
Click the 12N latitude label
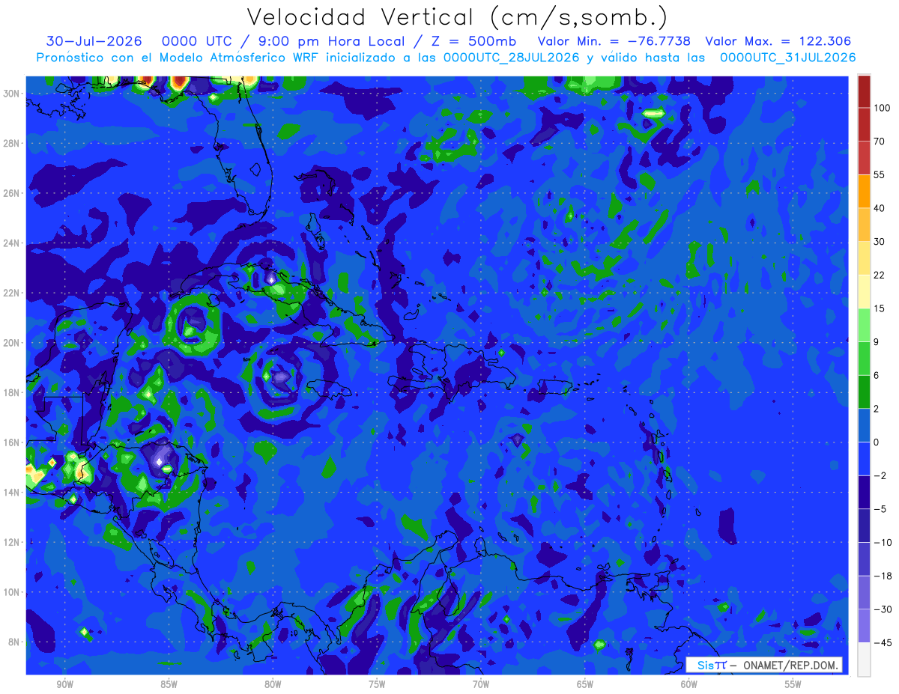tap(12, 542)
